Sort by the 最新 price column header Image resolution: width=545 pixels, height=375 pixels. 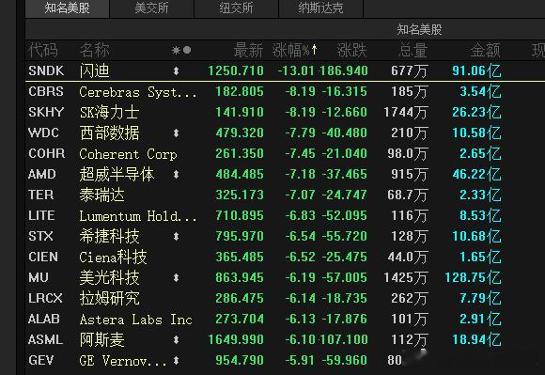pos(248,51)
